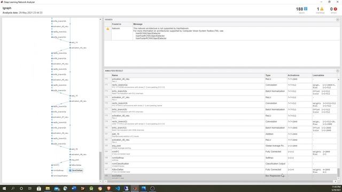This screenshot has width=342, height=192.
Task: Select the bn5c_branch2a table row
Action: (221, 92)
